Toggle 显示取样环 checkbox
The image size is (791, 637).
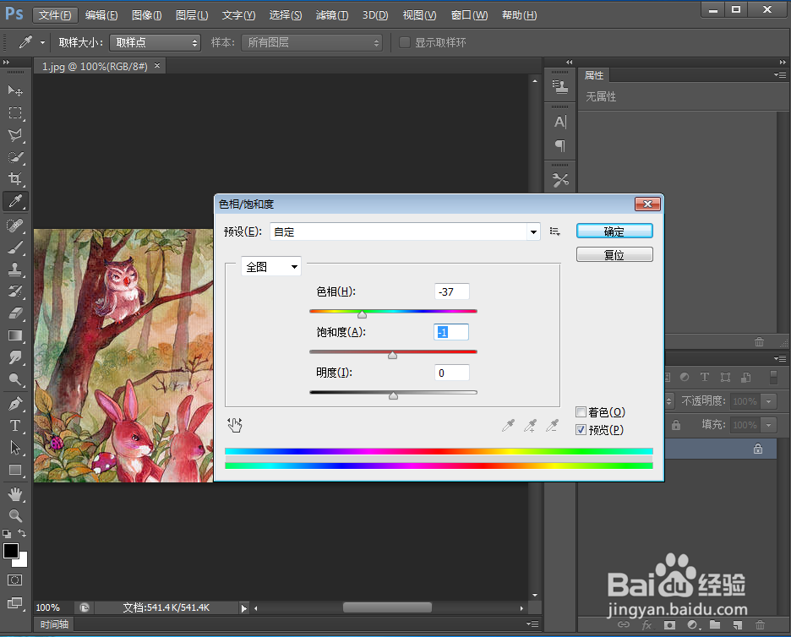point(404,42)
